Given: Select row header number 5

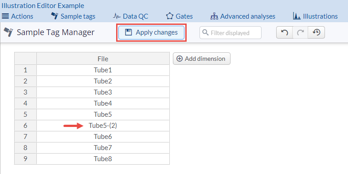Looking at the screenshot, I should tap(26, 115).
